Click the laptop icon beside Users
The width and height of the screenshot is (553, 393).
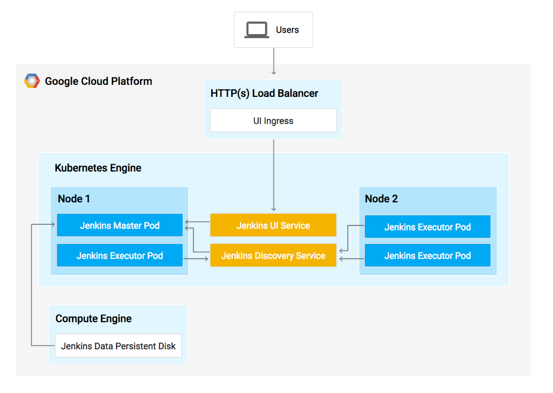257,30
